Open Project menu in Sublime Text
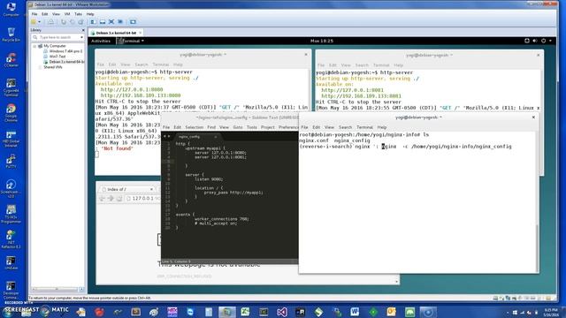The height and width of the screenshot is (318, 566). click(x=268, y=127)
